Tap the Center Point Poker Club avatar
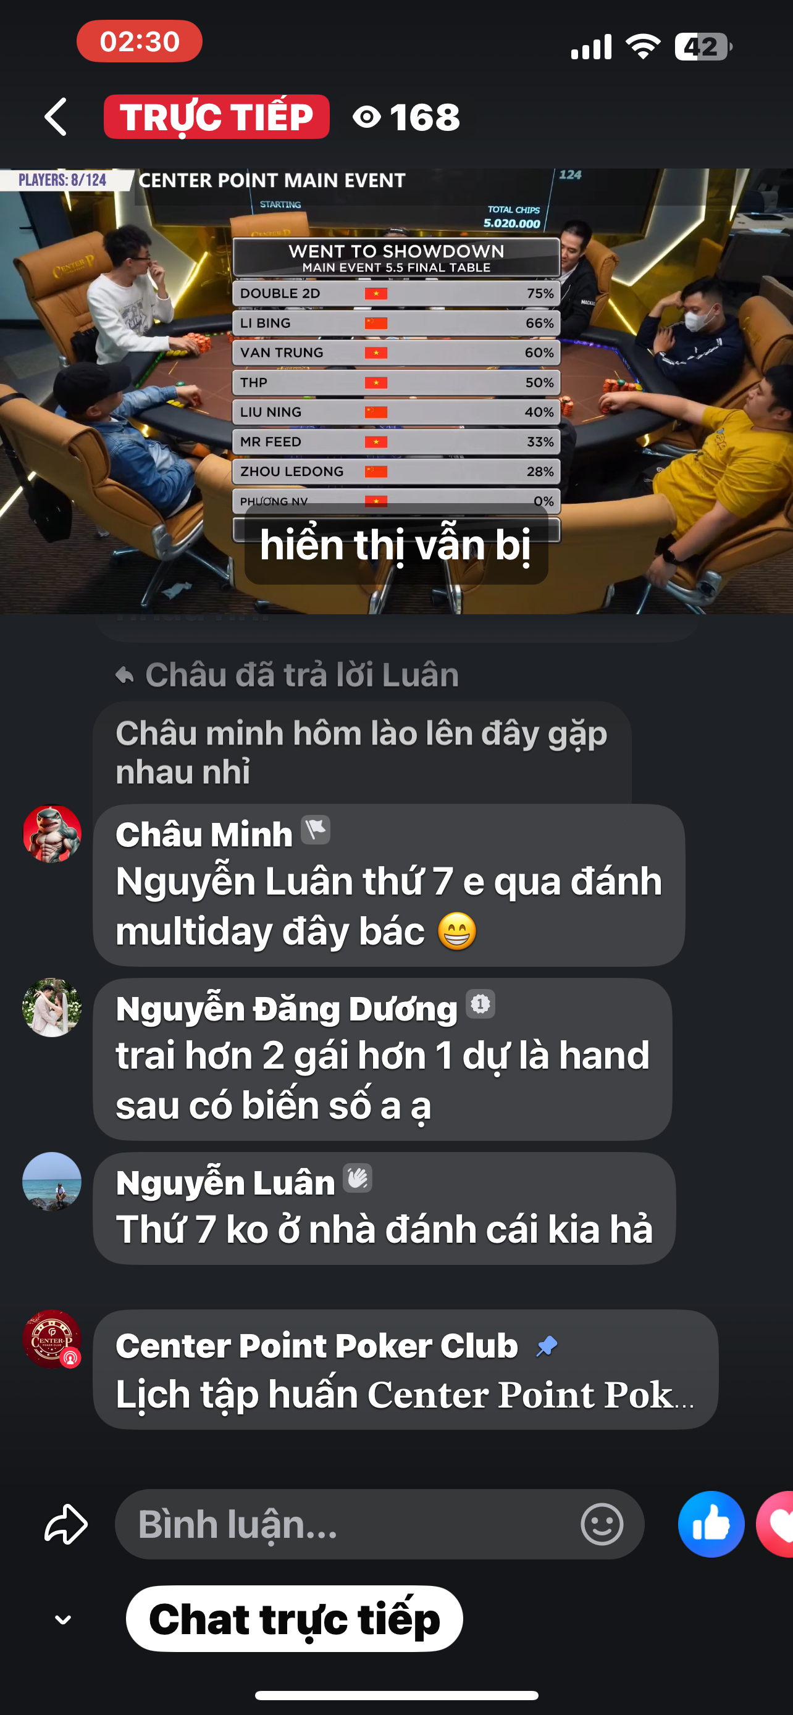793x1715 pixels. coord(52,1339)
